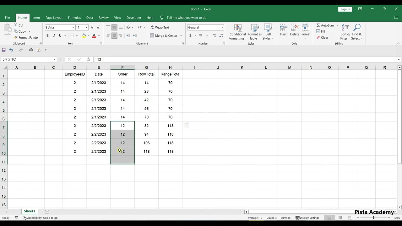Click Delete cells button
The height and width of the screenshot is (226, 402).
[x=295, y=32]
